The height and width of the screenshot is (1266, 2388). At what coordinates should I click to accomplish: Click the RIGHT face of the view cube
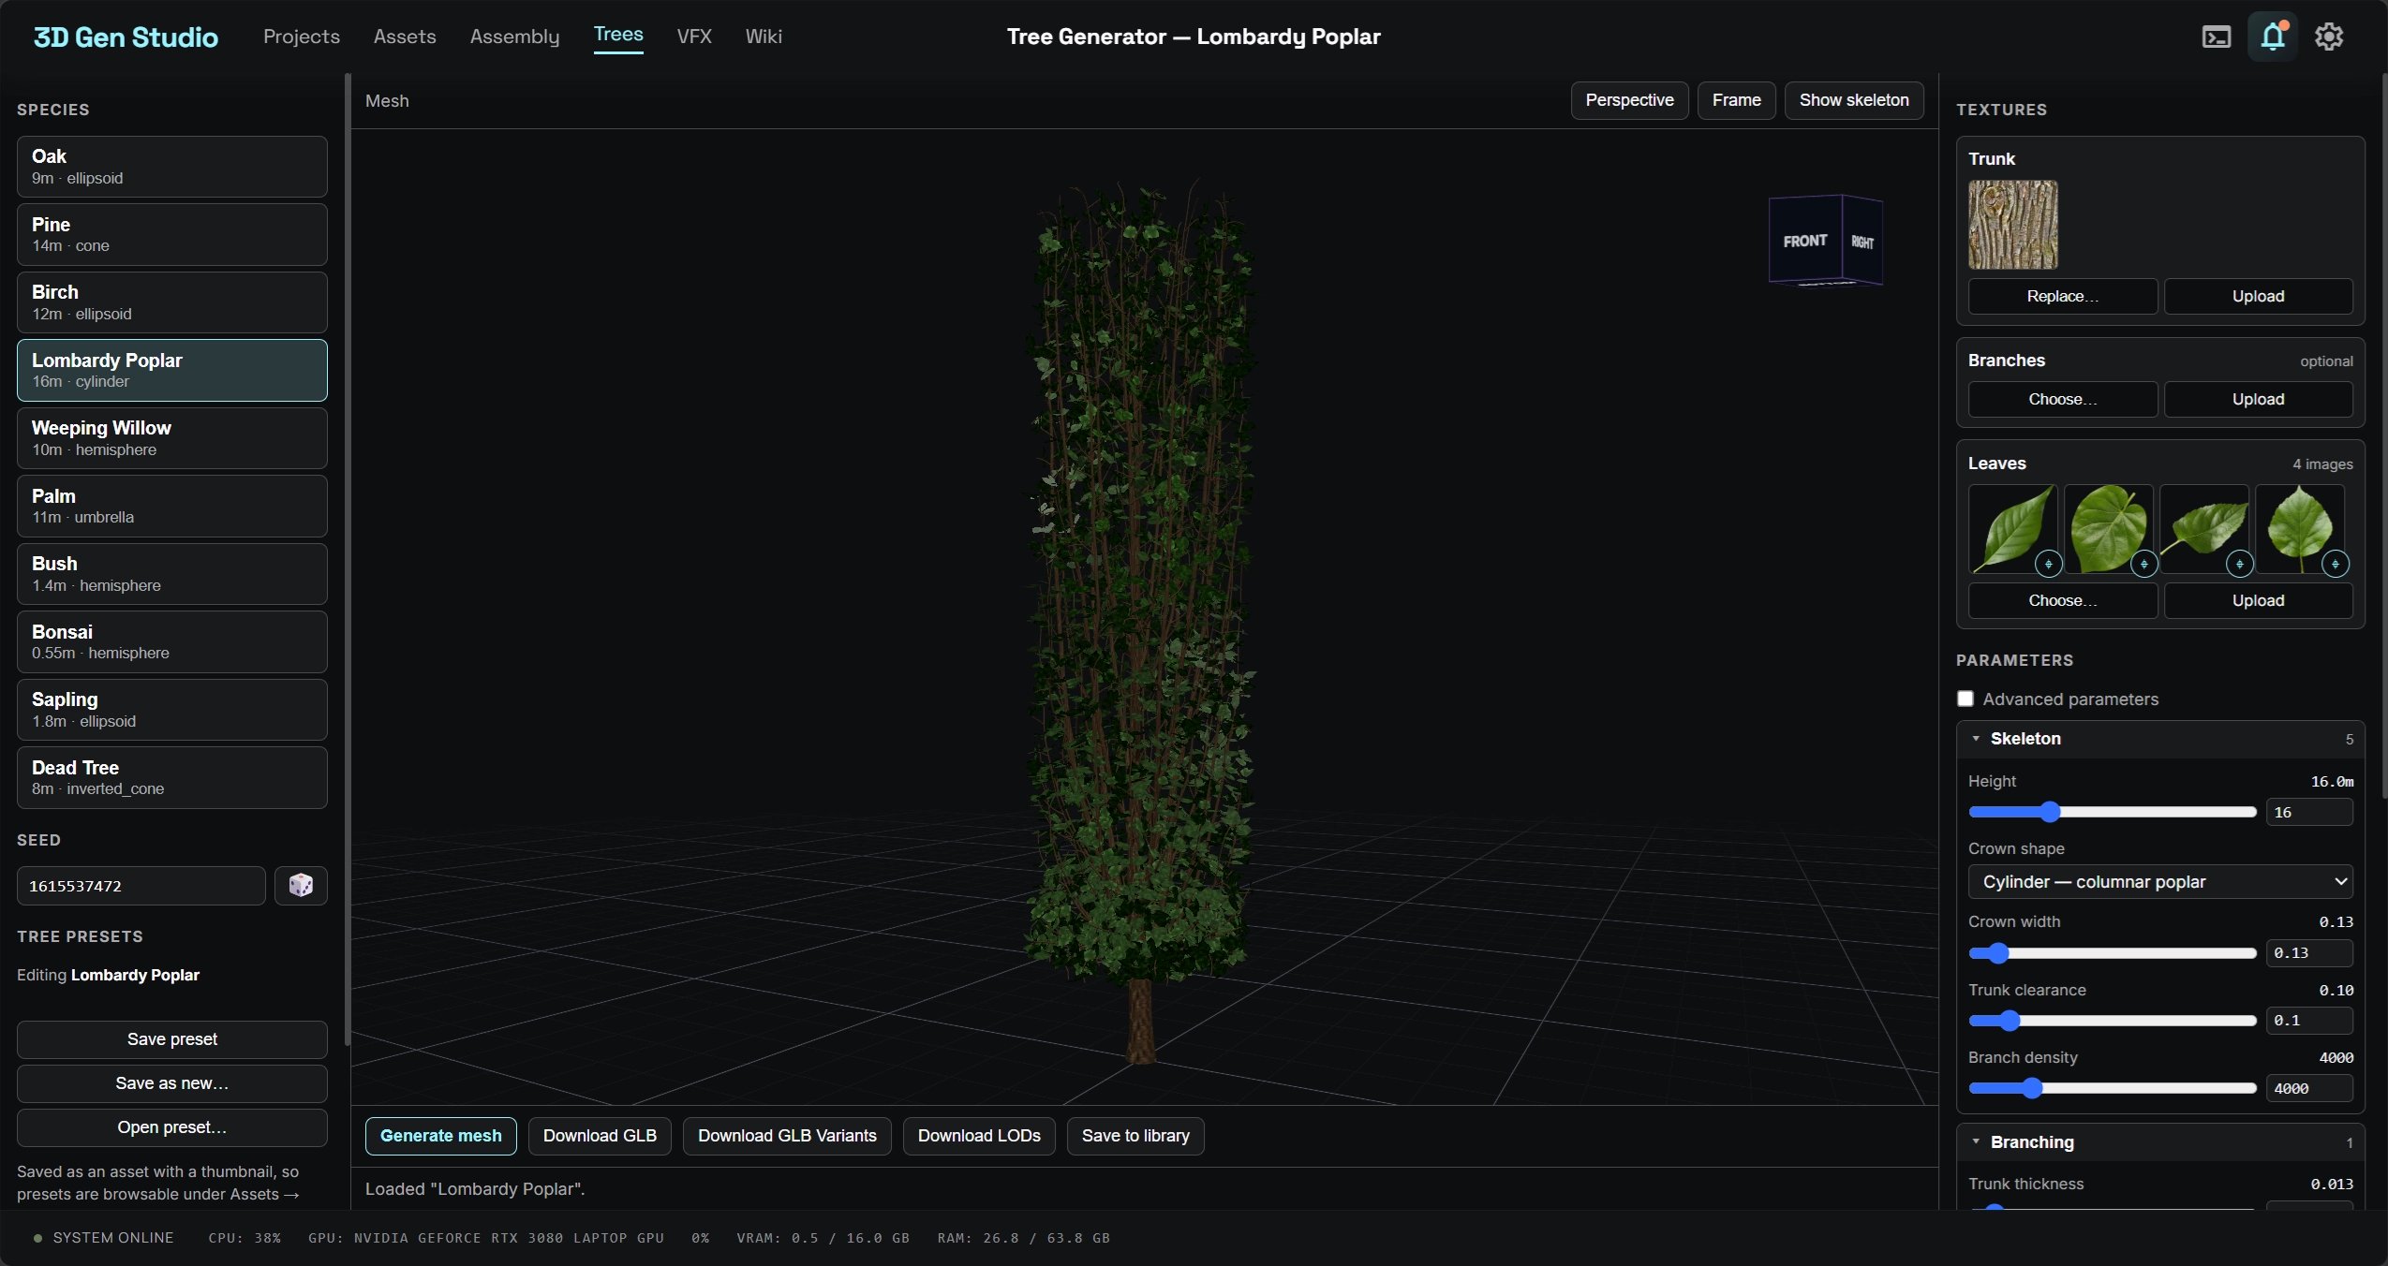[x=1862, y=243]
